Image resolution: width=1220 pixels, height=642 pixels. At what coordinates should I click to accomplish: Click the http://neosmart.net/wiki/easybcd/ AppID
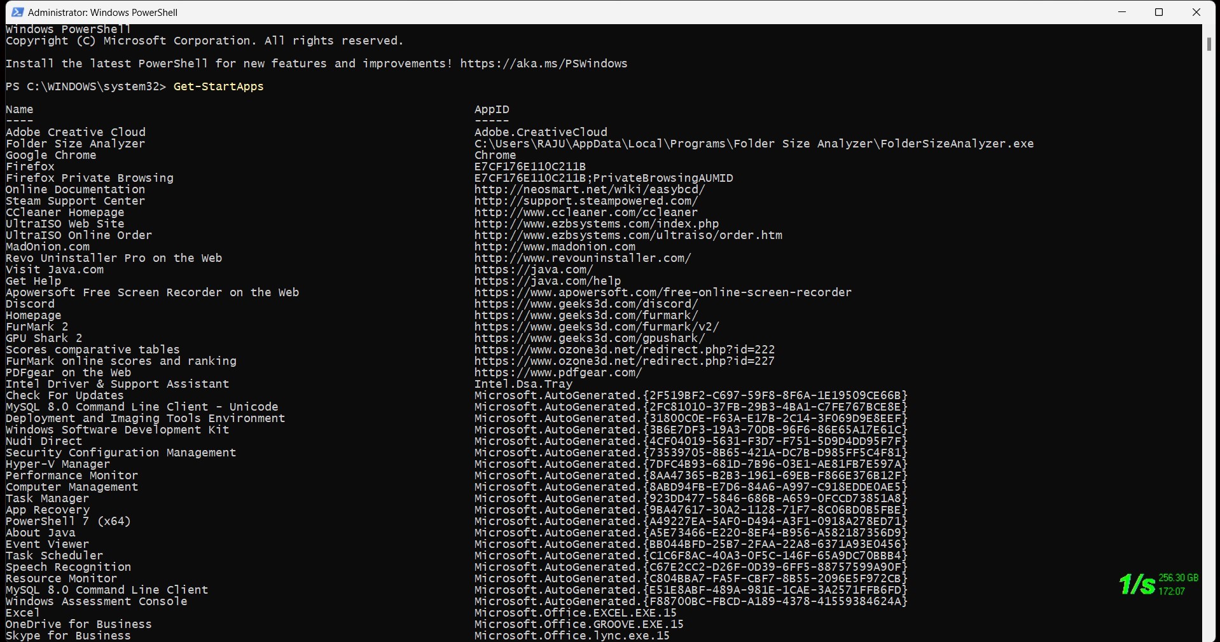click(590, 189)
